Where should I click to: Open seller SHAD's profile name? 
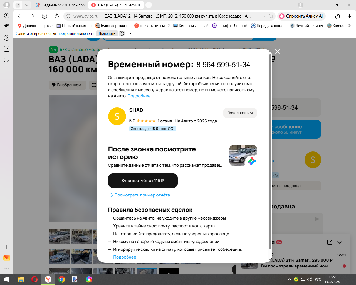pos(136,110)
